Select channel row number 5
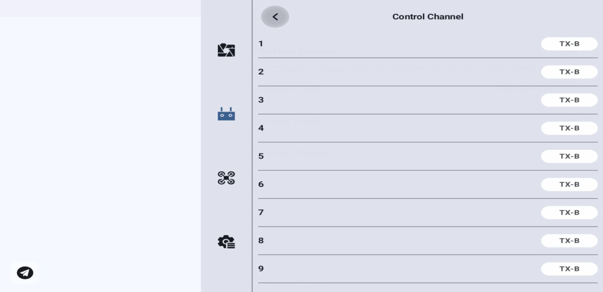Image resolution: width=603 pixels, height=292 pixels. [x=428, y=156]
